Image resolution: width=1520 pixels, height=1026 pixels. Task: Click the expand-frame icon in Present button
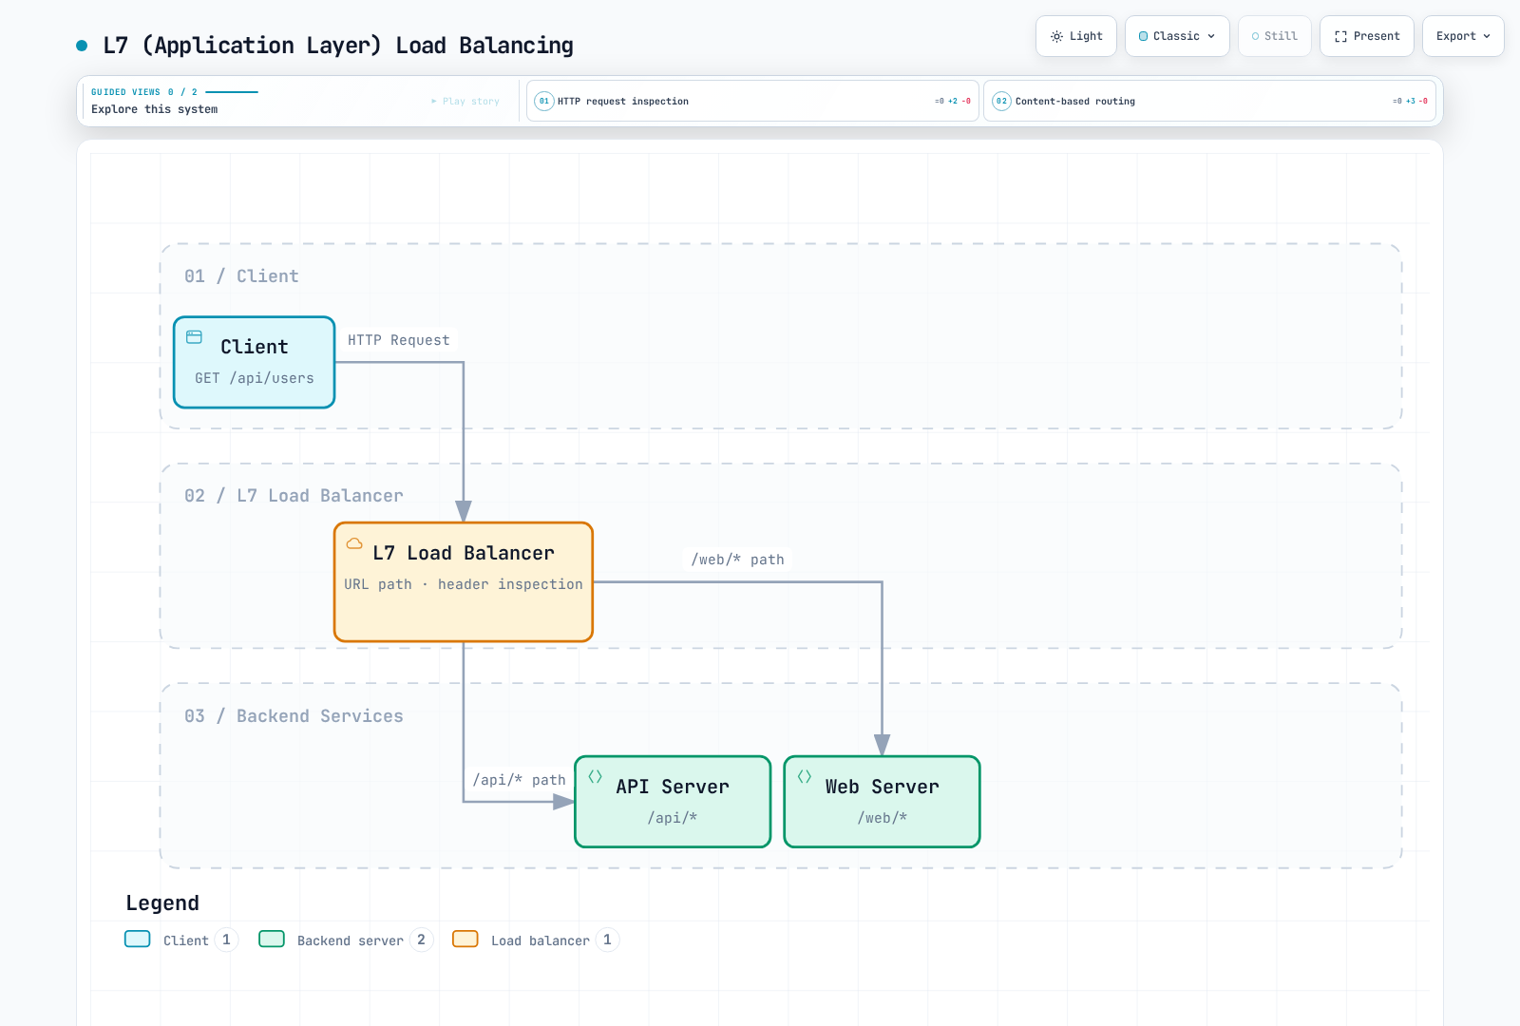1340,36
